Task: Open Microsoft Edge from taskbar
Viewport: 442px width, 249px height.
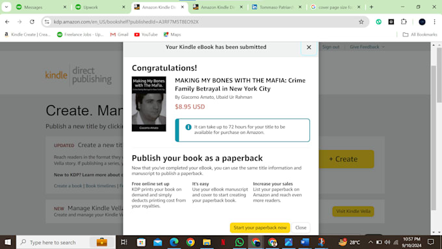Action: point(174,242)
